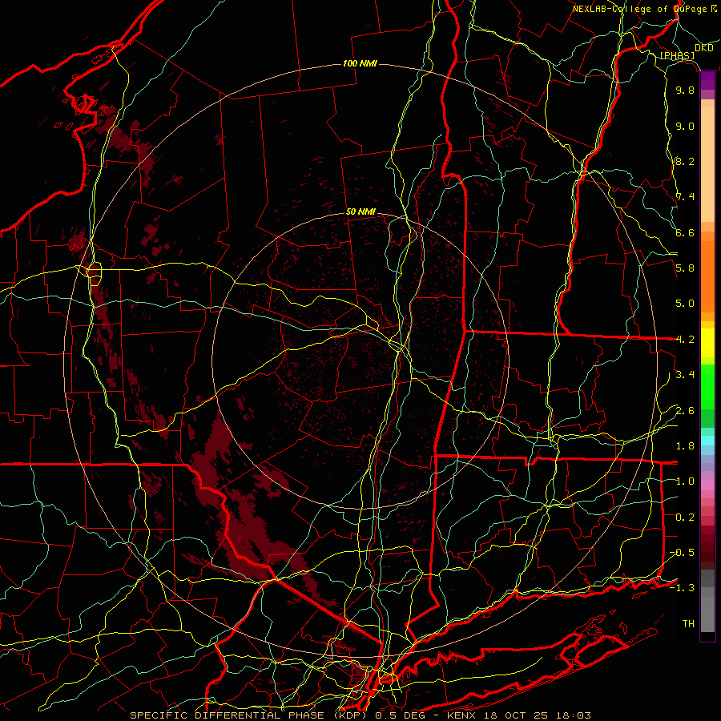Click the 1.8 scale value
The width and height of the screenshot is (721, 721).
[685, 446]
